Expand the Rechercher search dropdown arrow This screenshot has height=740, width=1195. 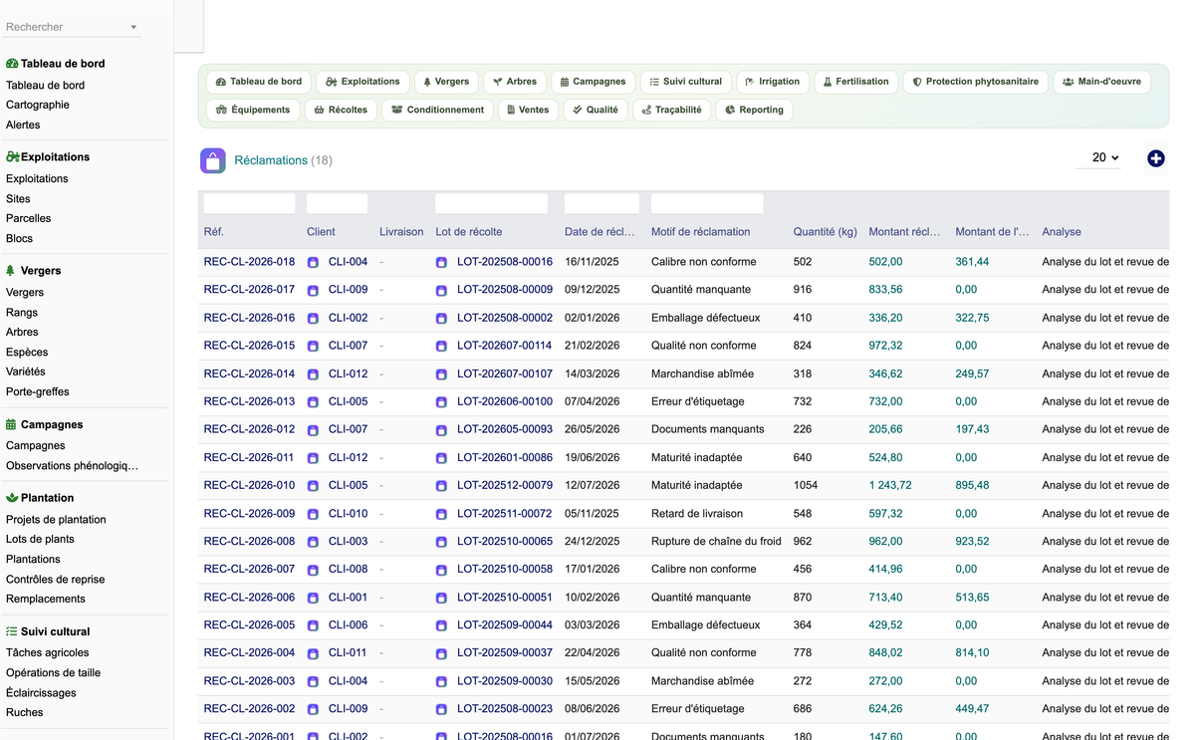[x=133, y=27]
